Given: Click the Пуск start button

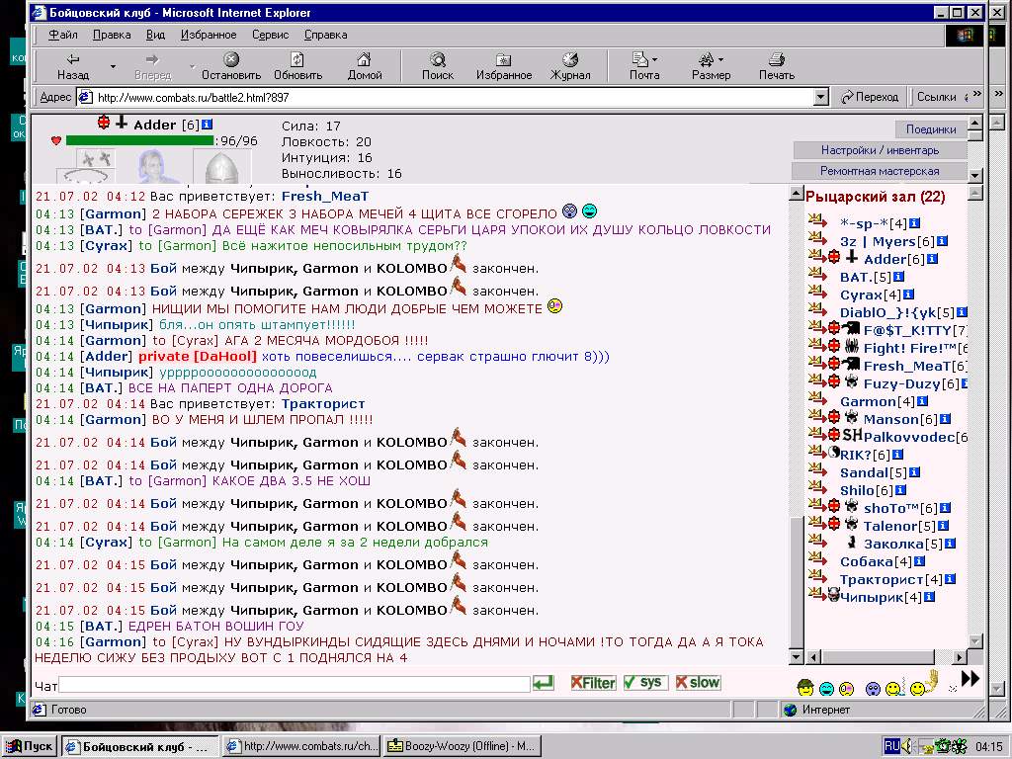Looking at the screenshot, I should 29,746.
